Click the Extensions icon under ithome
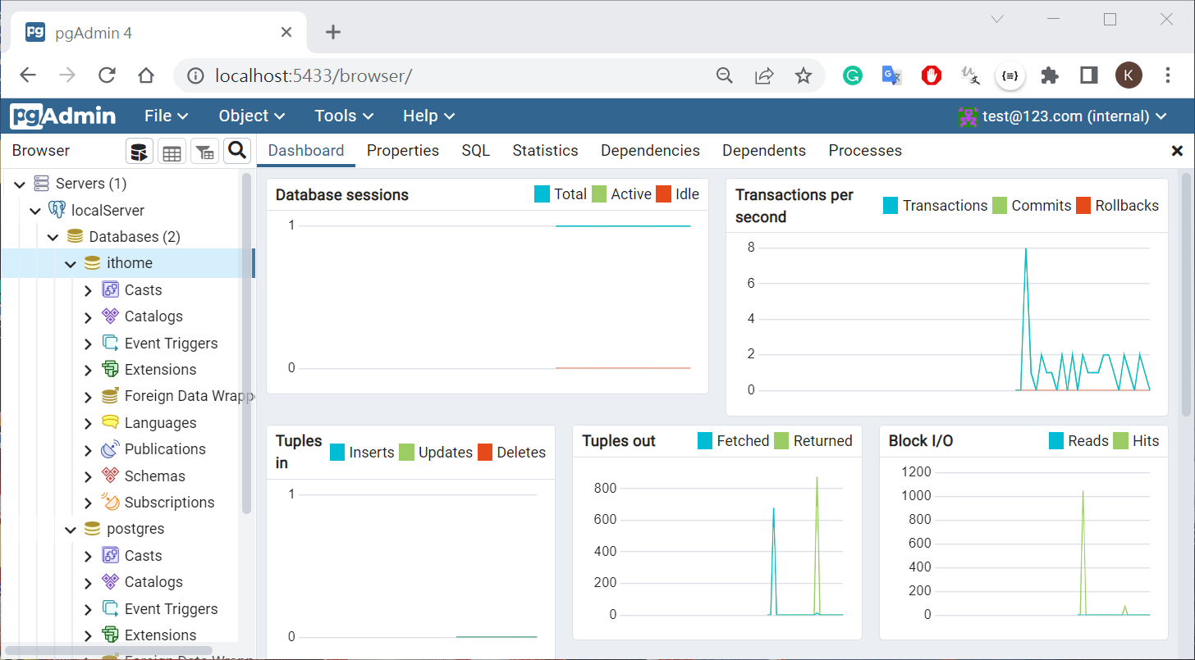This screenshot has height=660, width=1195. pyautogui.click(x=111, y=370)
